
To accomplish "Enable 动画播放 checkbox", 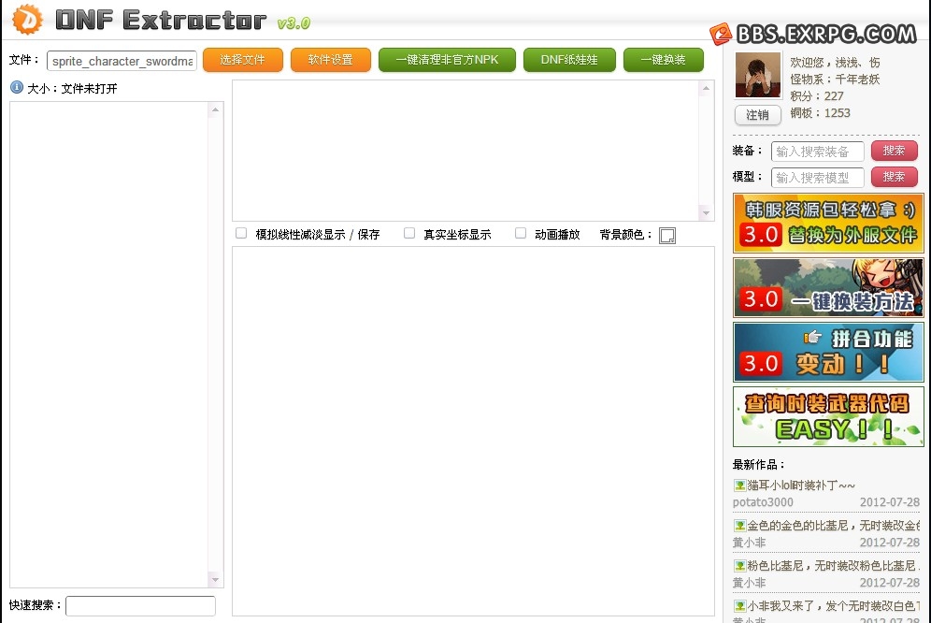I will tap(520, 233).
